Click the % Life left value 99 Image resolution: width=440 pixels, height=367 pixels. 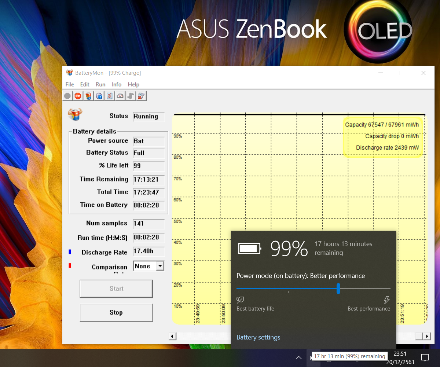click(148, 166)
